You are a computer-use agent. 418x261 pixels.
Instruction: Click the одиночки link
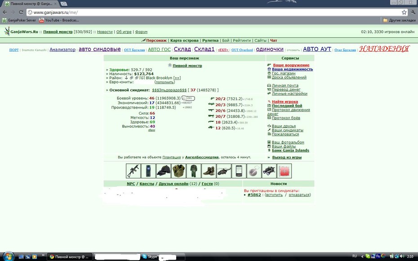click(270, 49)
